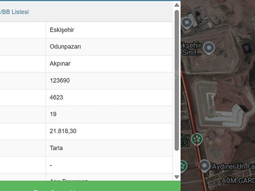Image resolution: width=255 pixels, height=191 pixels.
Task: Click the scrollbar up arrow
Action: coord(177,5)
